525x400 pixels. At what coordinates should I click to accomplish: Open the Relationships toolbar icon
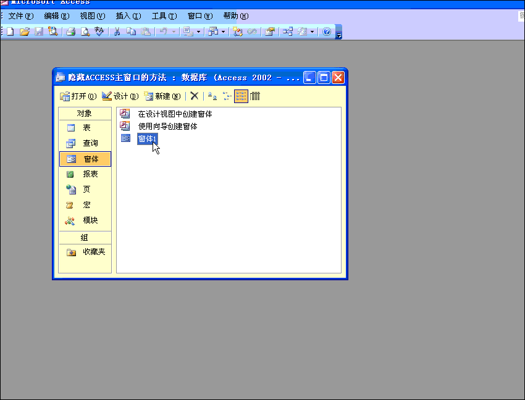288,32
